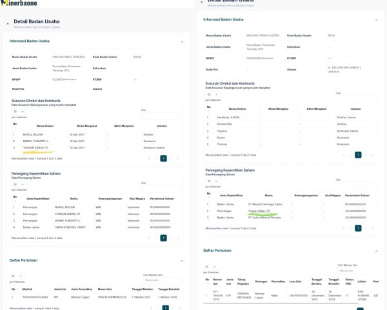Collapse right panel's Daftar Perizinan section
Screen dimensions: 387x310
point(375,249)
